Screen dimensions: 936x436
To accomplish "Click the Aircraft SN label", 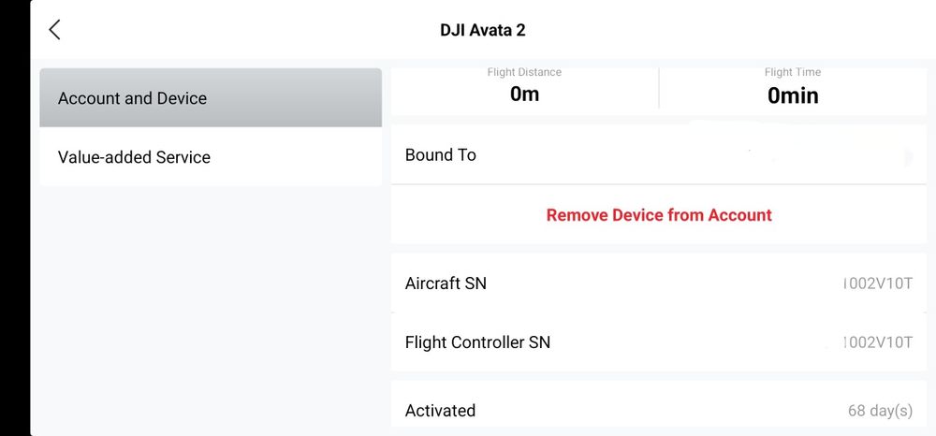I will click(446, 283).
